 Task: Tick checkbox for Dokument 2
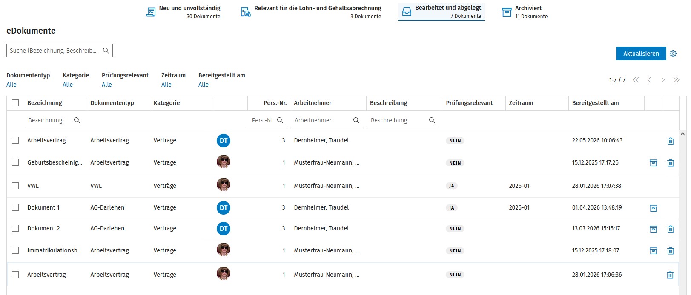(15, 228)
